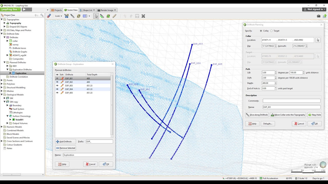328x184 pixels.
Task: Click the camera screenshot icon in top right
Action: tap(319, 16)
